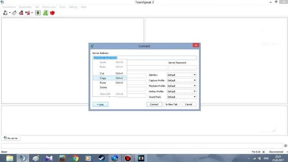288x162 pixels.
Task: Click the red flame toolbar icon
Action: click(52, 13)
